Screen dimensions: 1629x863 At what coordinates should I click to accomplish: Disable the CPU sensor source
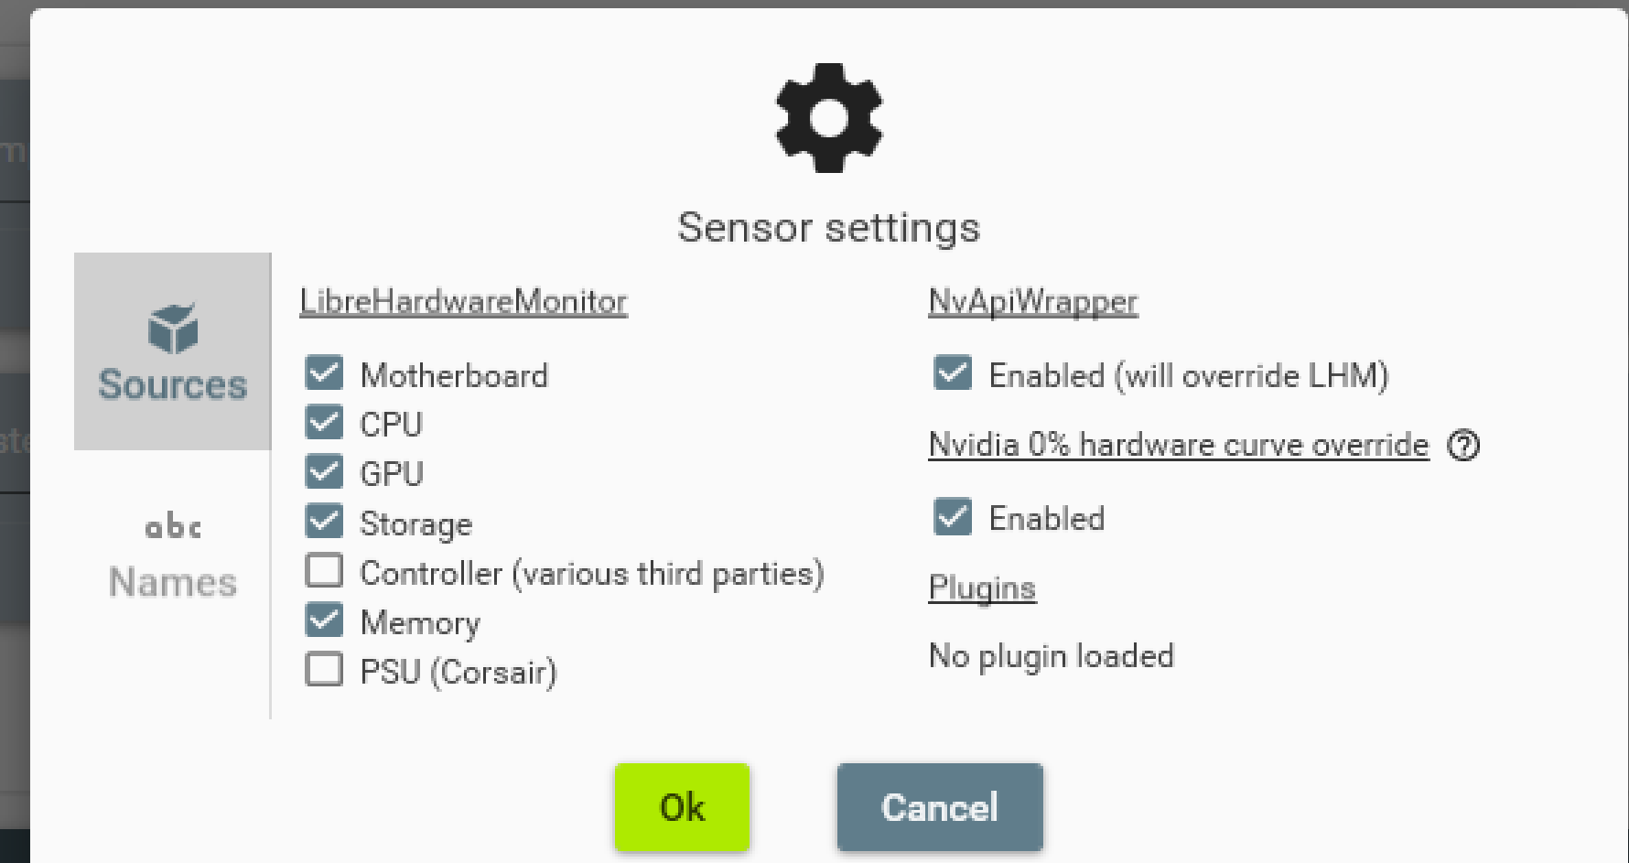point(324,423)
